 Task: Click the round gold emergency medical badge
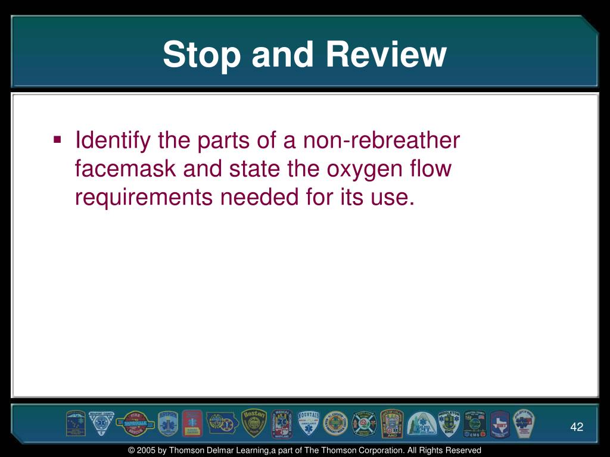click(335, 424)
